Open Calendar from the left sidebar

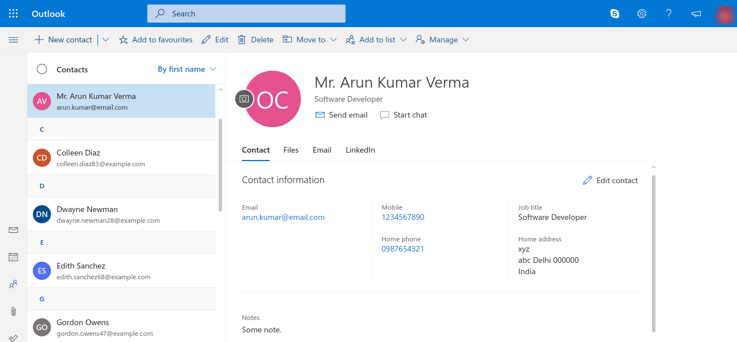tap(14, 257)
